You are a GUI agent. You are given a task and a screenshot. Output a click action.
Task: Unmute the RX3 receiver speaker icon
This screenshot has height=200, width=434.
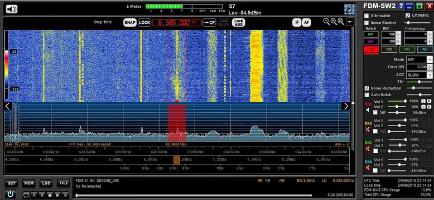(x=368, y=149)
